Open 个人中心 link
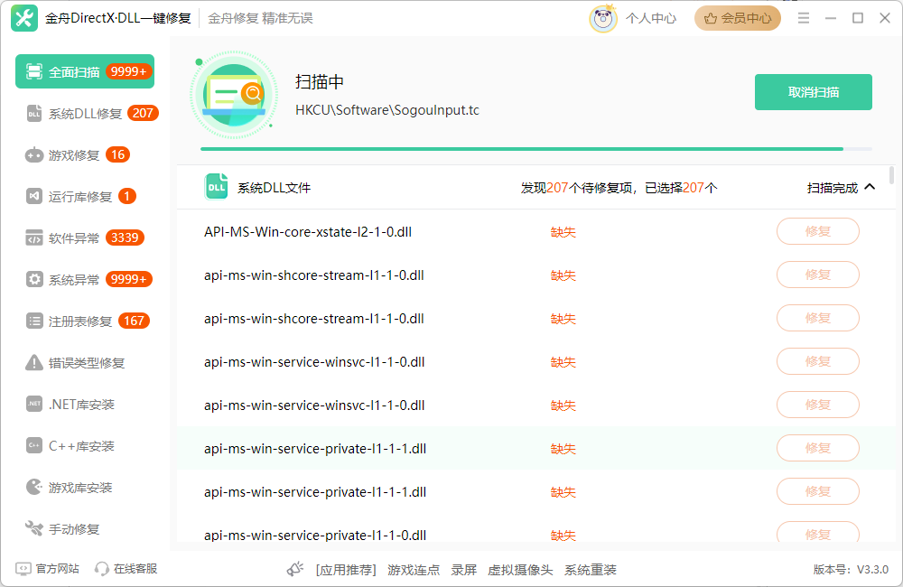Viewport: 903px width, 587px height. (651, 18)
